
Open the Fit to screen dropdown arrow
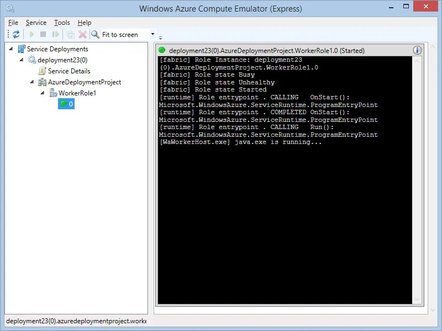tap(153, 34)
